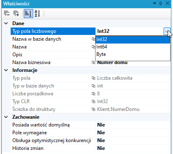Viewport: 173px width, 154px height.
Task: Click the Nazwa biznesowa property label
Action: (x=31, y=62)
